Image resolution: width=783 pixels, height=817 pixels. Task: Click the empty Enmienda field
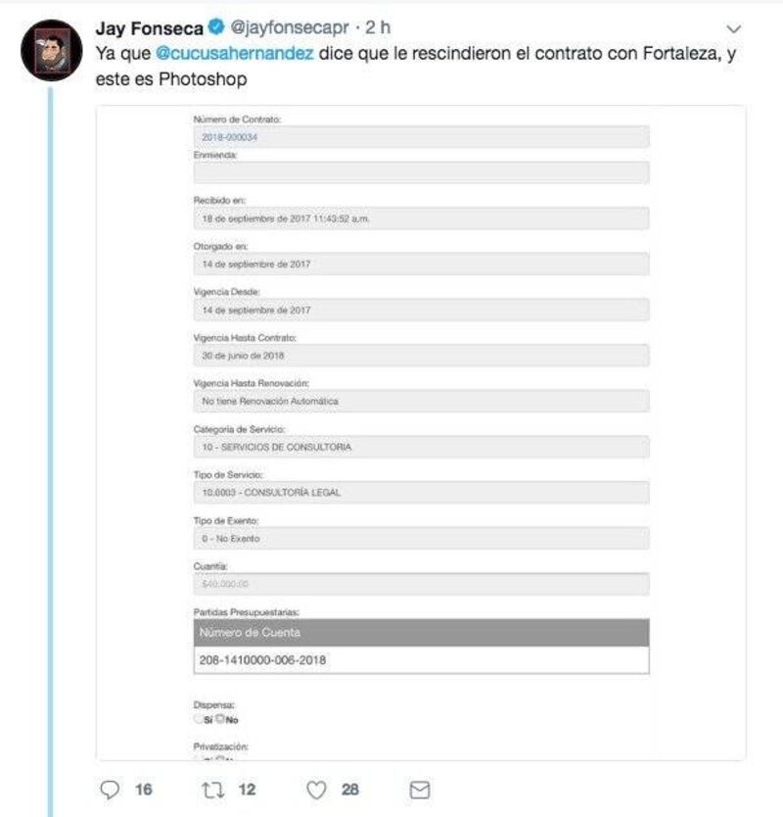pyautogui.click(x=421, y=172)
